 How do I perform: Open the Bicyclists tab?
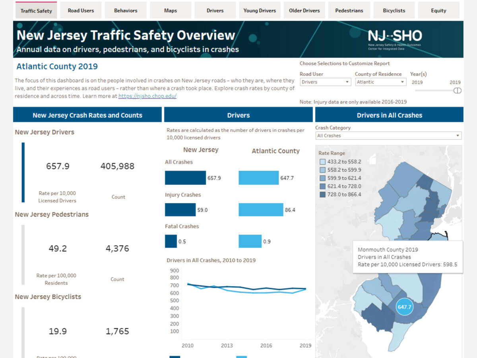394,11
